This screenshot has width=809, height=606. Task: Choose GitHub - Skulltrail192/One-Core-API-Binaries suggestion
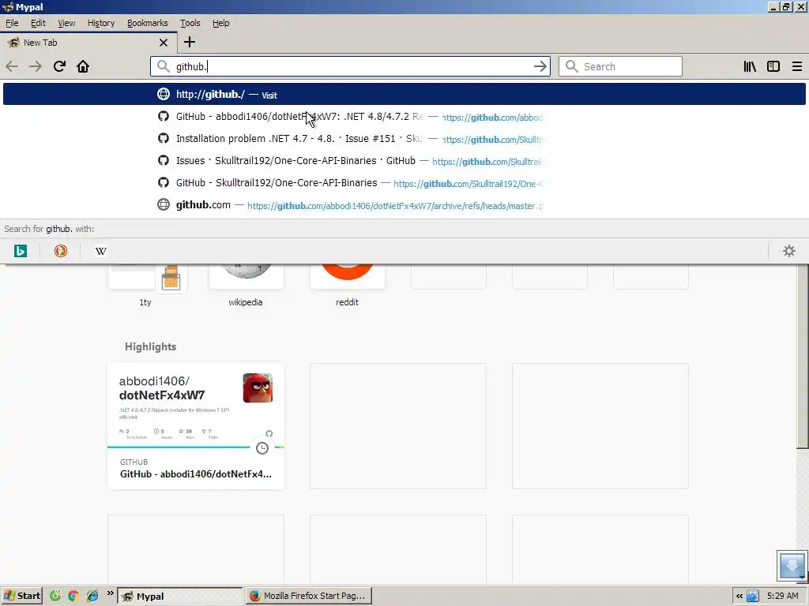(404, 183)
